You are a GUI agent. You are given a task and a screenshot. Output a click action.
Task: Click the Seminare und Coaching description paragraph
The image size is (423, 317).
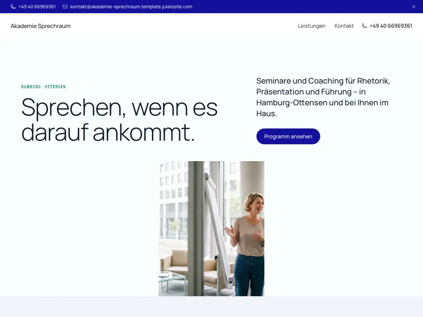(323, 97)
